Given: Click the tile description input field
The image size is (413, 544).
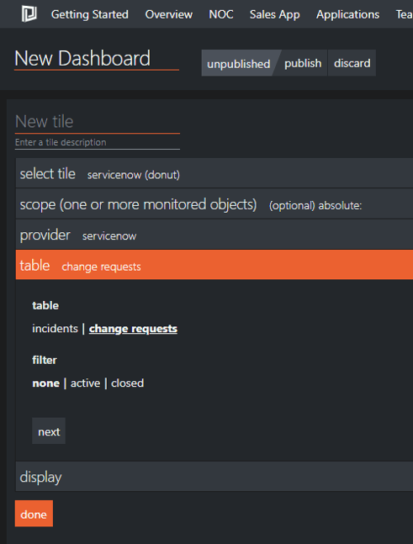Looking at the screenshot, I should tap(98, 143).
